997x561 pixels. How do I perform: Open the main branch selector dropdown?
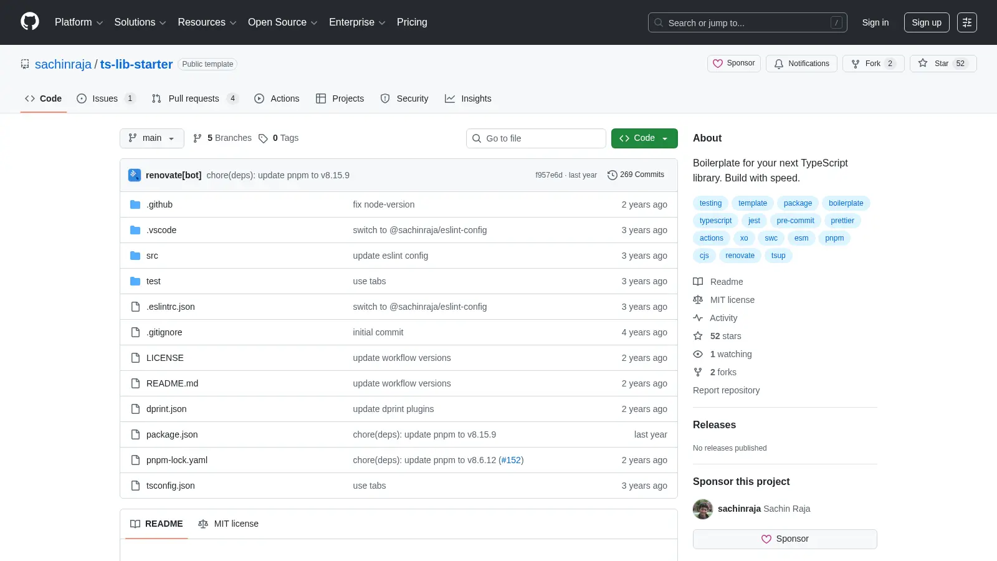click(x=152, y=138)
